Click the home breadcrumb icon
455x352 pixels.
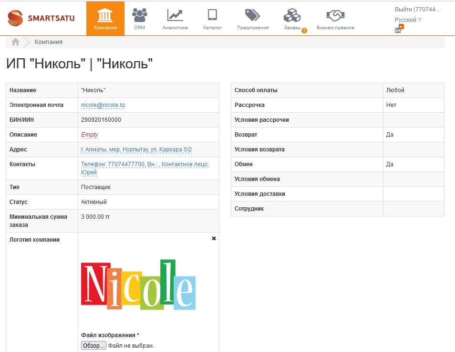pos(15,42)
